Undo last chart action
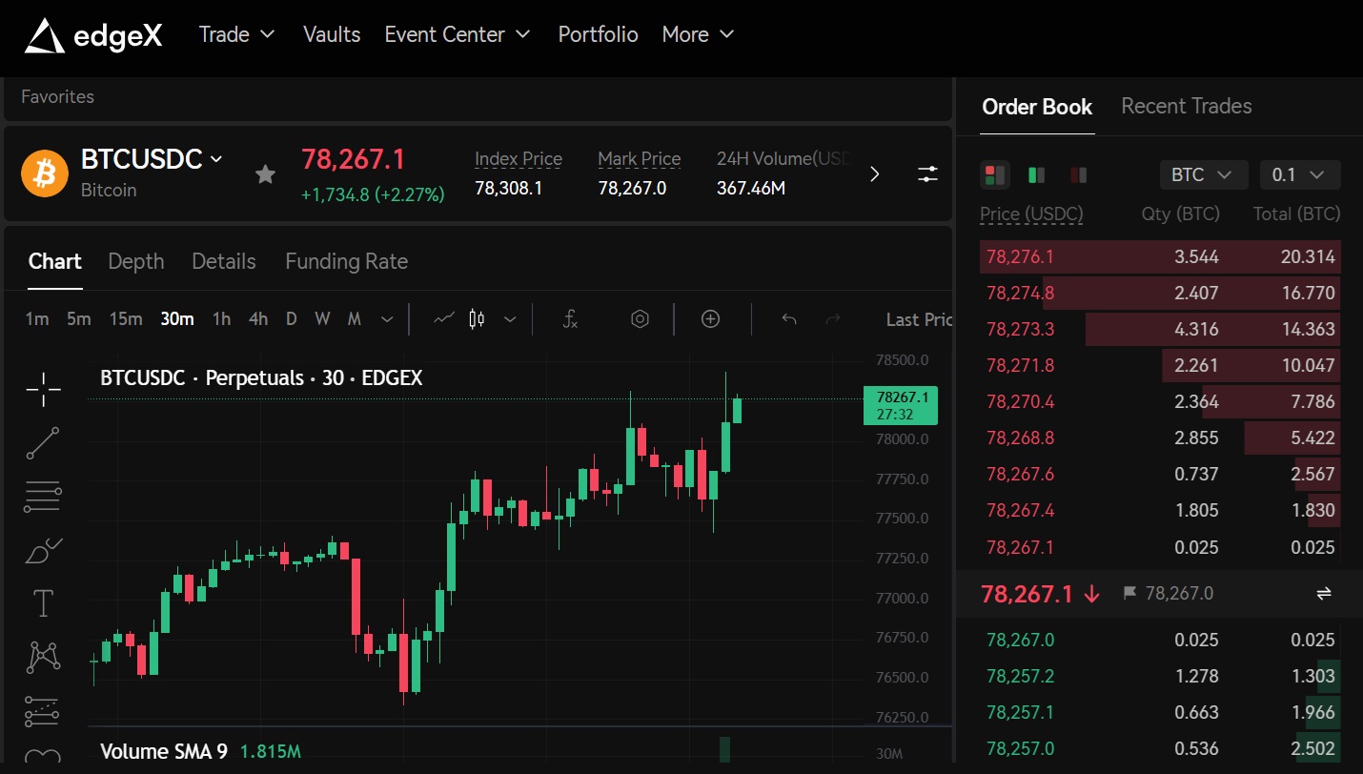Screen dimensions: 1363x774 788,319
